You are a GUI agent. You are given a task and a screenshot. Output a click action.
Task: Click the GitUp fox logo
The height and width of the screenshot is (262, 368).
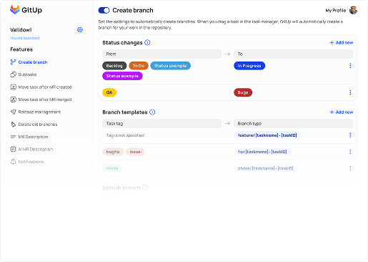point(14,10)
